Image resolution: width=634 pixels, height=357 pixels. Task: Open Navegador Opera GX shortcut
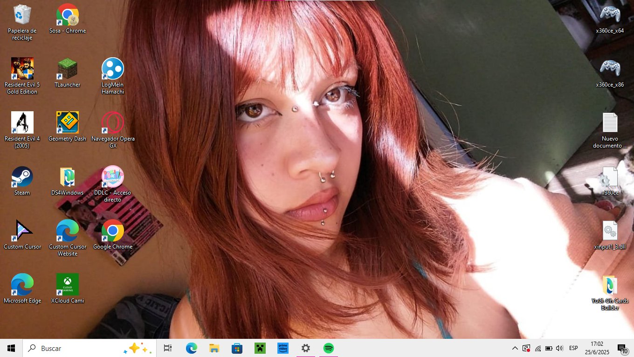point(112,122)
